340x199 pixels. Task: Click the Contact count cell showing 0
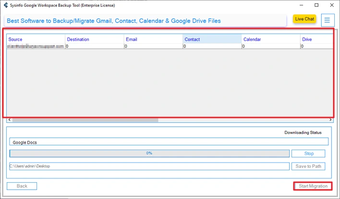click(212, 47)
